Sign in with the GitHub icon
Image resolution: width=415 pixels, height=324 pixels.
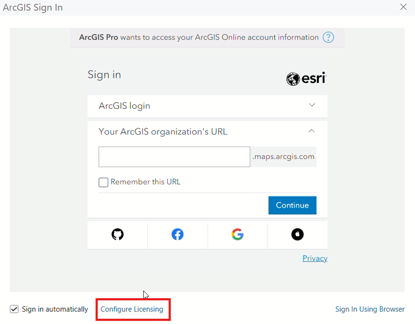click(117, 234)
